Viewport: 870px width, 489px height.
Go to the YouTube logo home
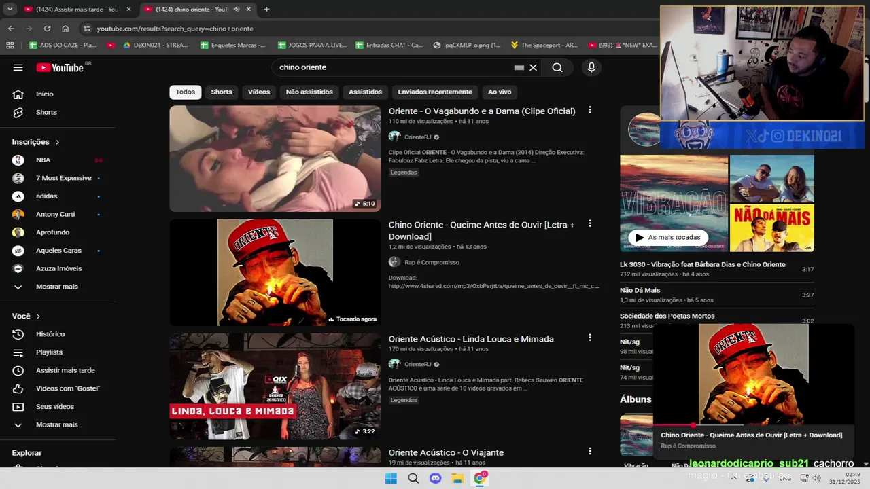coord(61,67)
